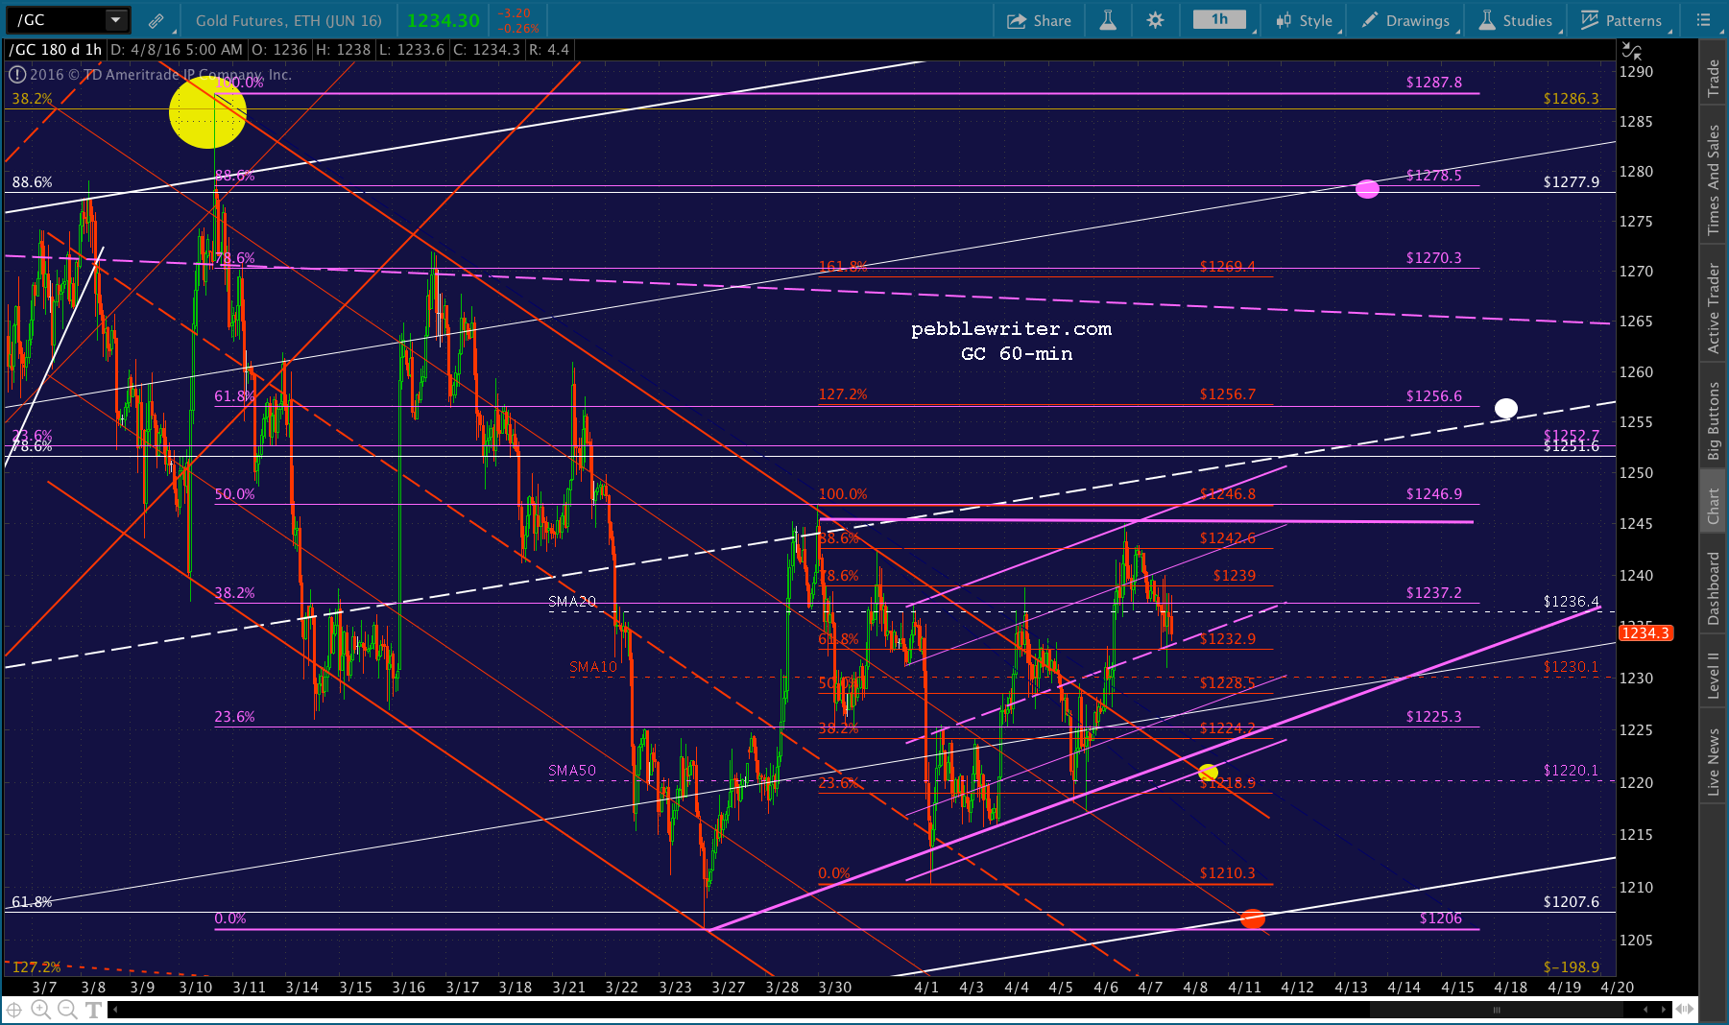Open the Patterns menu

point(1621,20)
